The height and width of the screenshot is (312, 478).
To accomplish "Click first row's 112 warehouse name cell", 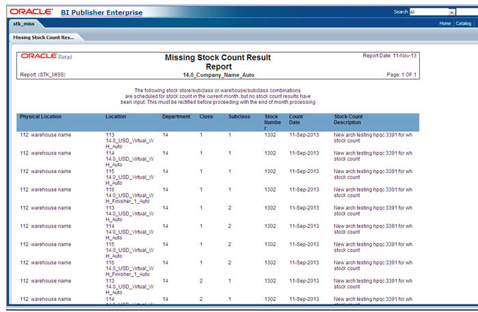I will (45, 135).
